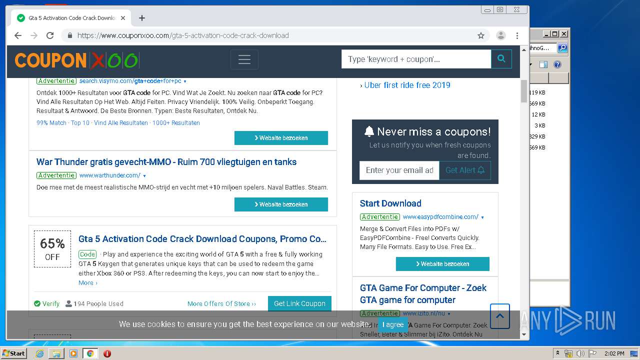Expand the www.izito.nl ad dropdown arrow
The width and height of the screenshot is (640, 360).
(449, 314)
